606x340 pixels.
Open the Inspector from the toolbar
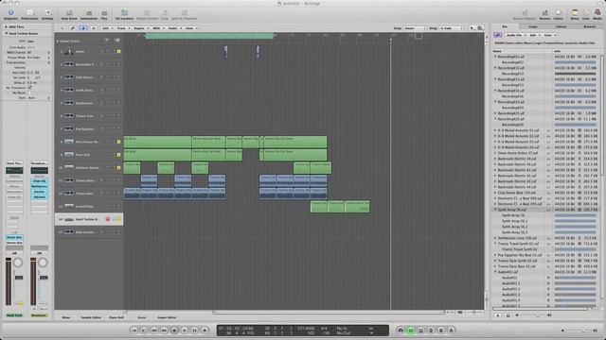pos(10,15)
